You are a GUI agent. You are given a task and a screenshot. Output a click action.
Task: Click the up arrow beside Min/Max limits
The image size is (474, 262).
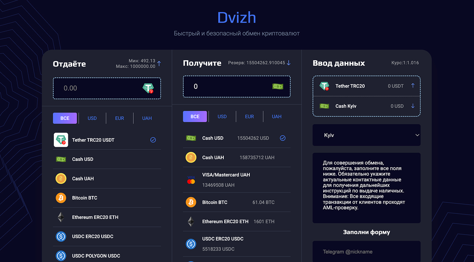[159, 64]
